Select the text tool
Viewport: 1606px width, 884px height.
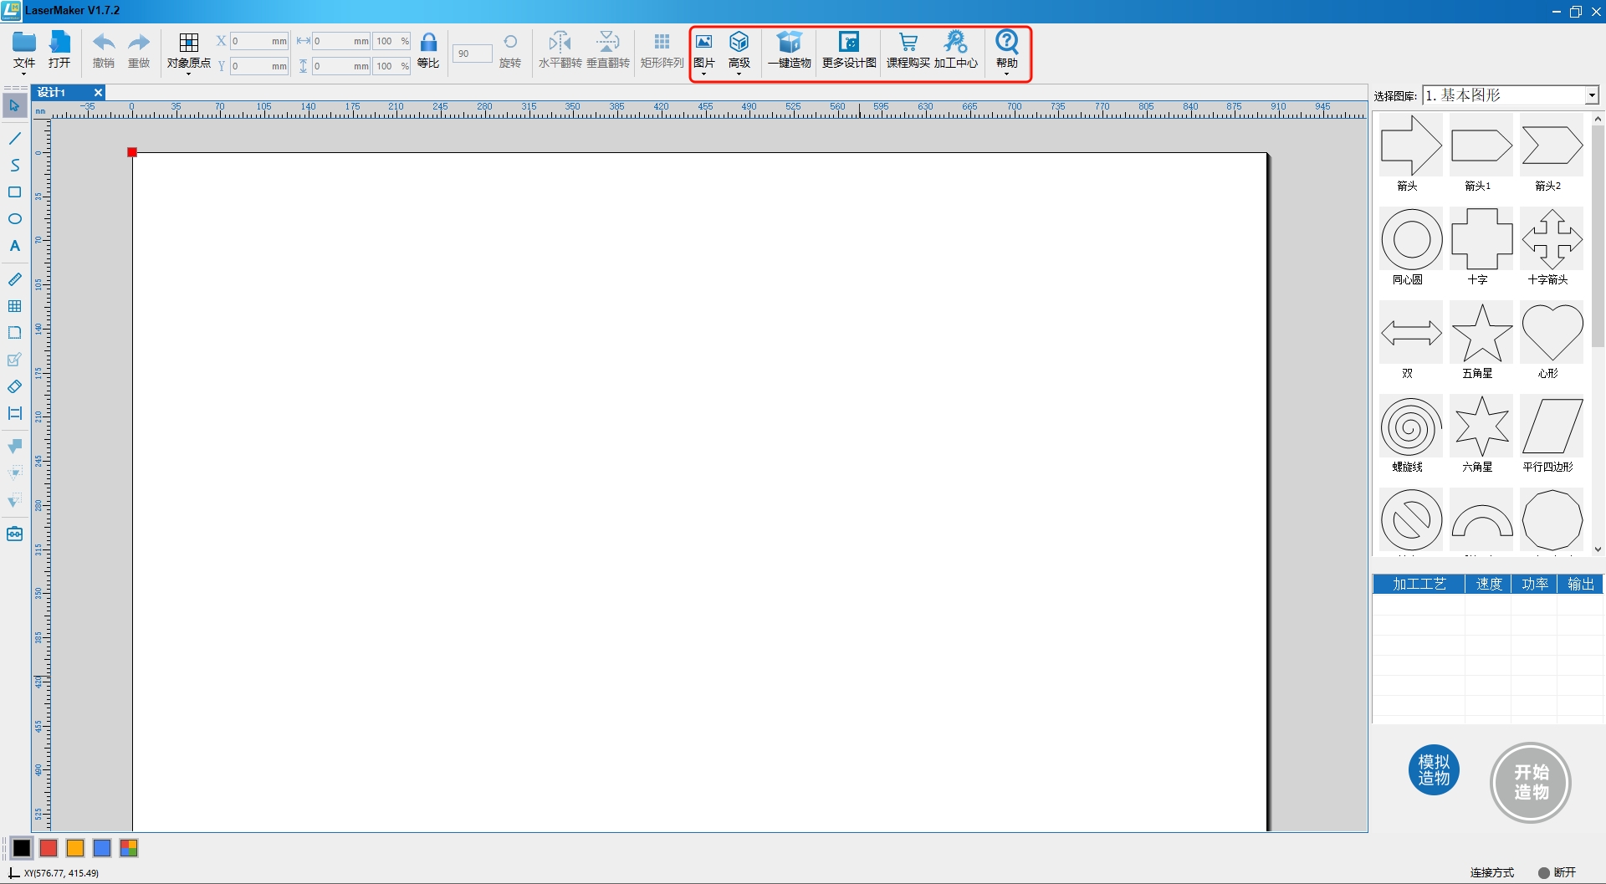point(15,246)
